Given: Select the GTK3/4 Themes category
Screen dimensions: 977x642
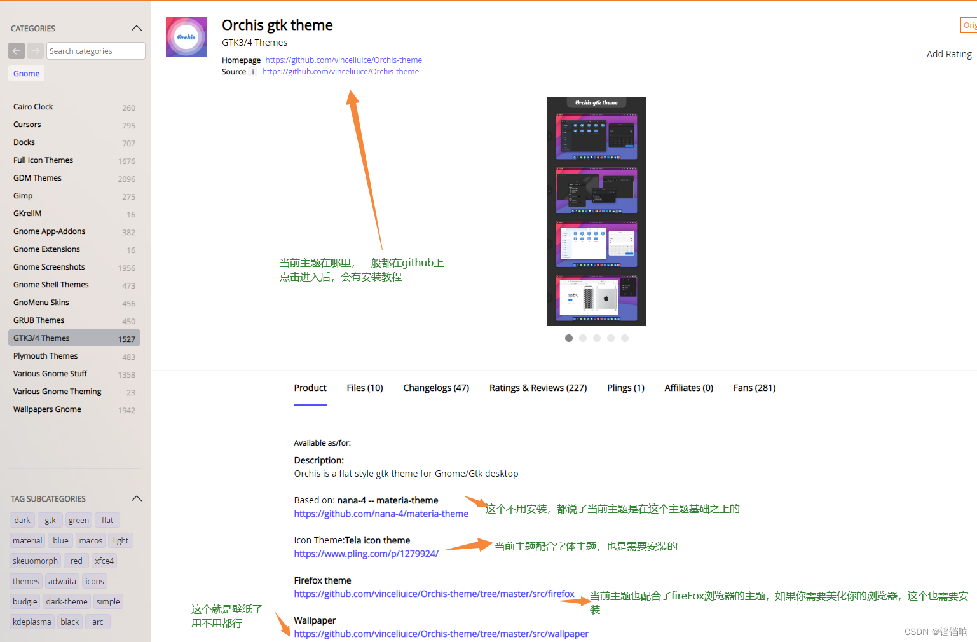Looking at the screenshot, I should click(x=74, y=338).
